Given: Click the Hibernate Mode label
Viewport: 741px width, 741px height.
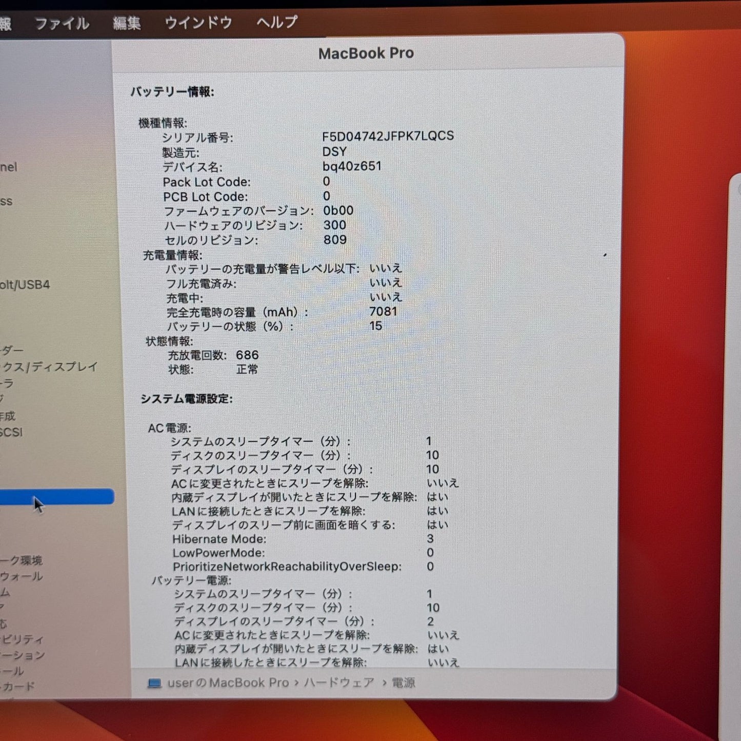Looking at the screenshot, I should click(219, 539).
